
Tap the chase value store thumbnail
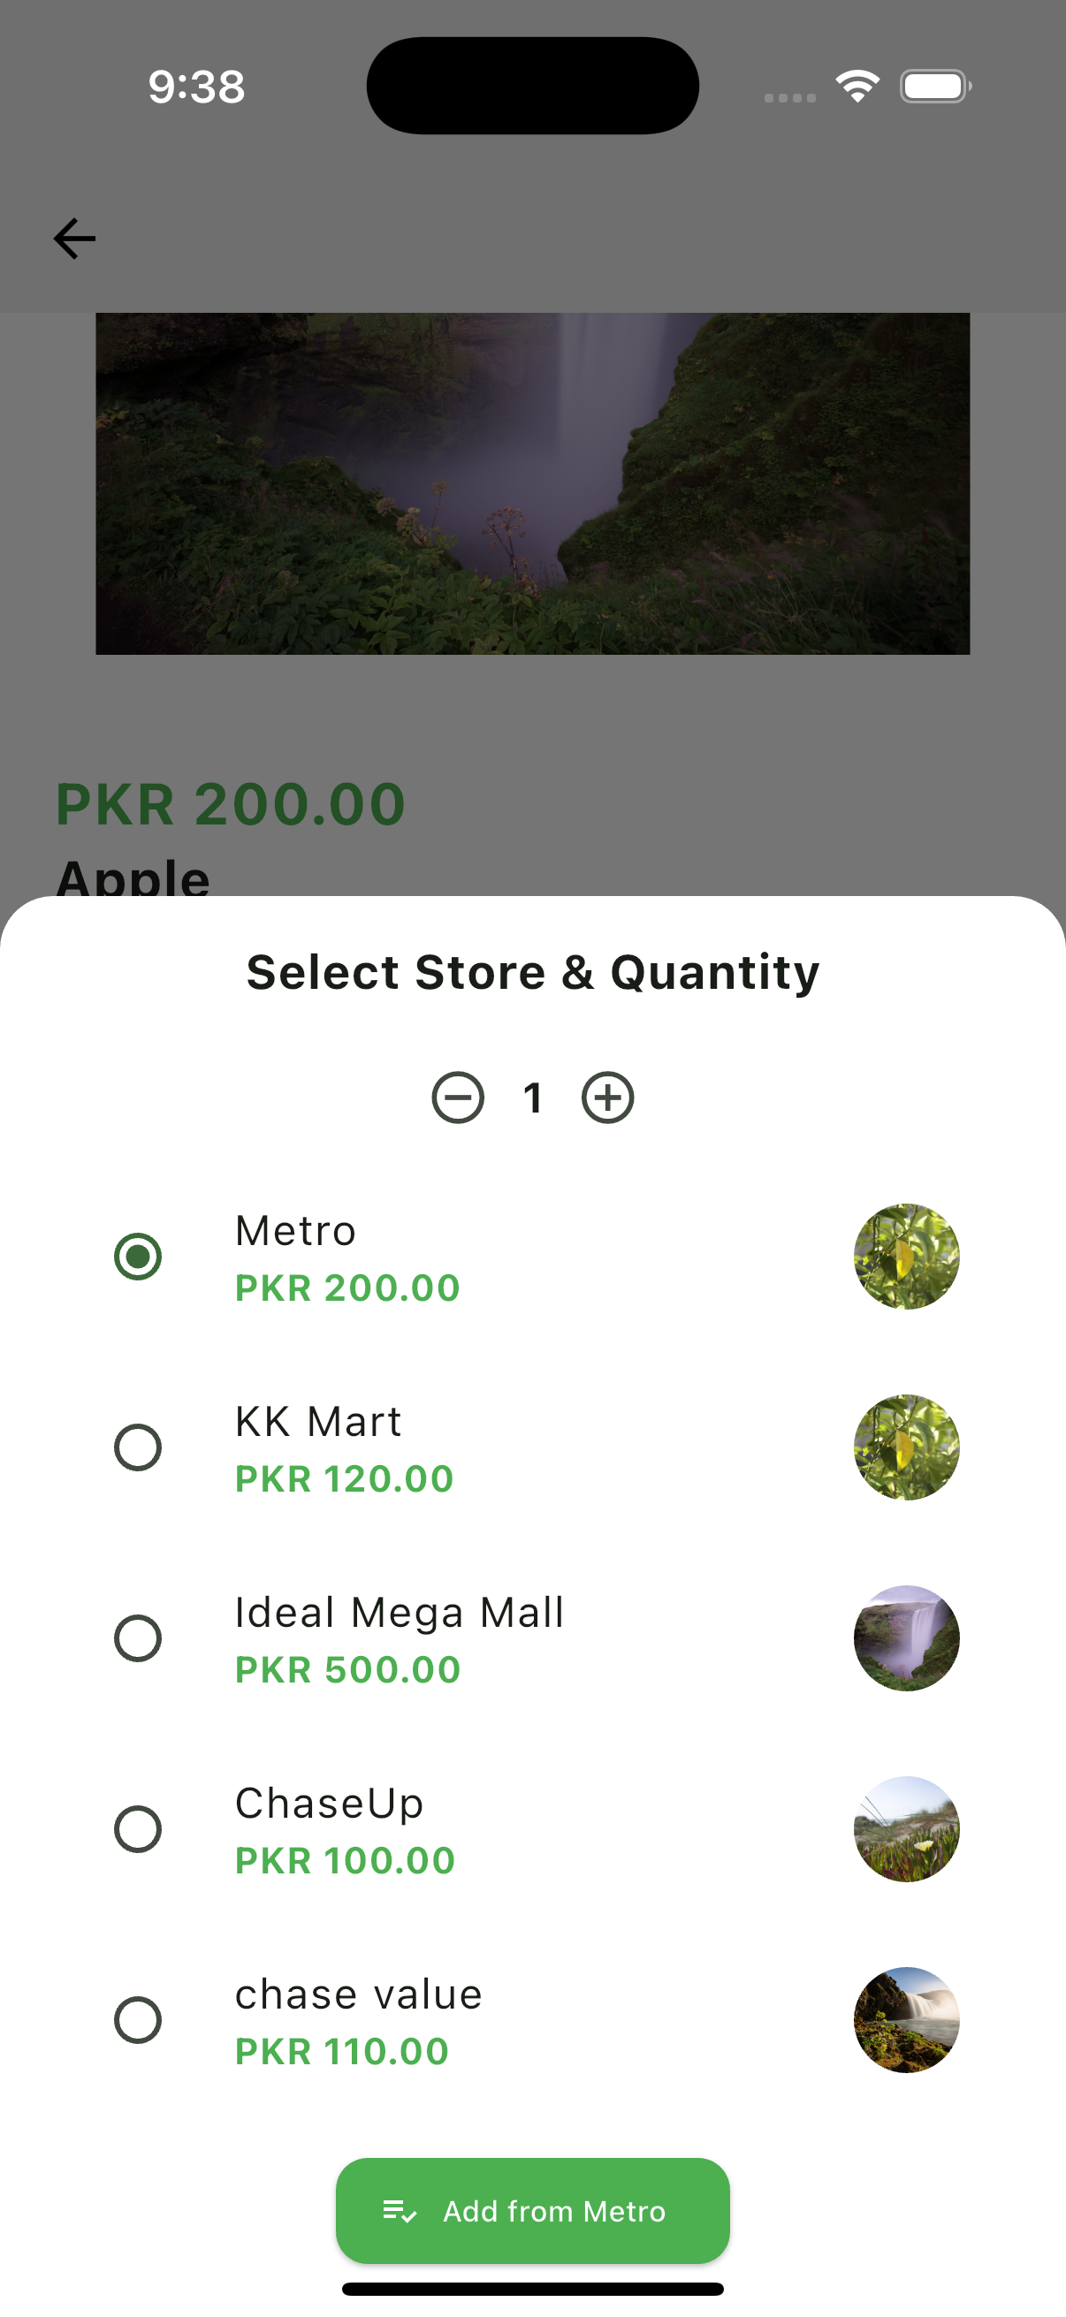(906, 2020)
